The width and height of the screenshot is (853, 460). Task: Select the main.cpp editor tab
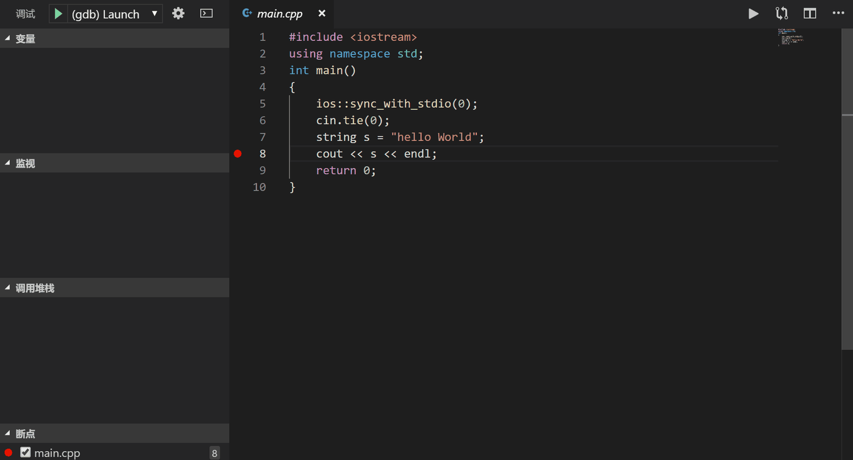click(278, 13)
